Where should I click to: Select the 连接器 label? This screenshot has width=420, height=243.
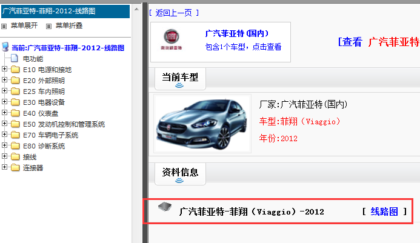click(x=33, y=168)
